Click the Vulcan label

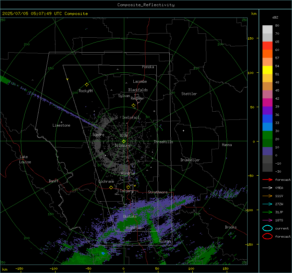pos(165,241)
